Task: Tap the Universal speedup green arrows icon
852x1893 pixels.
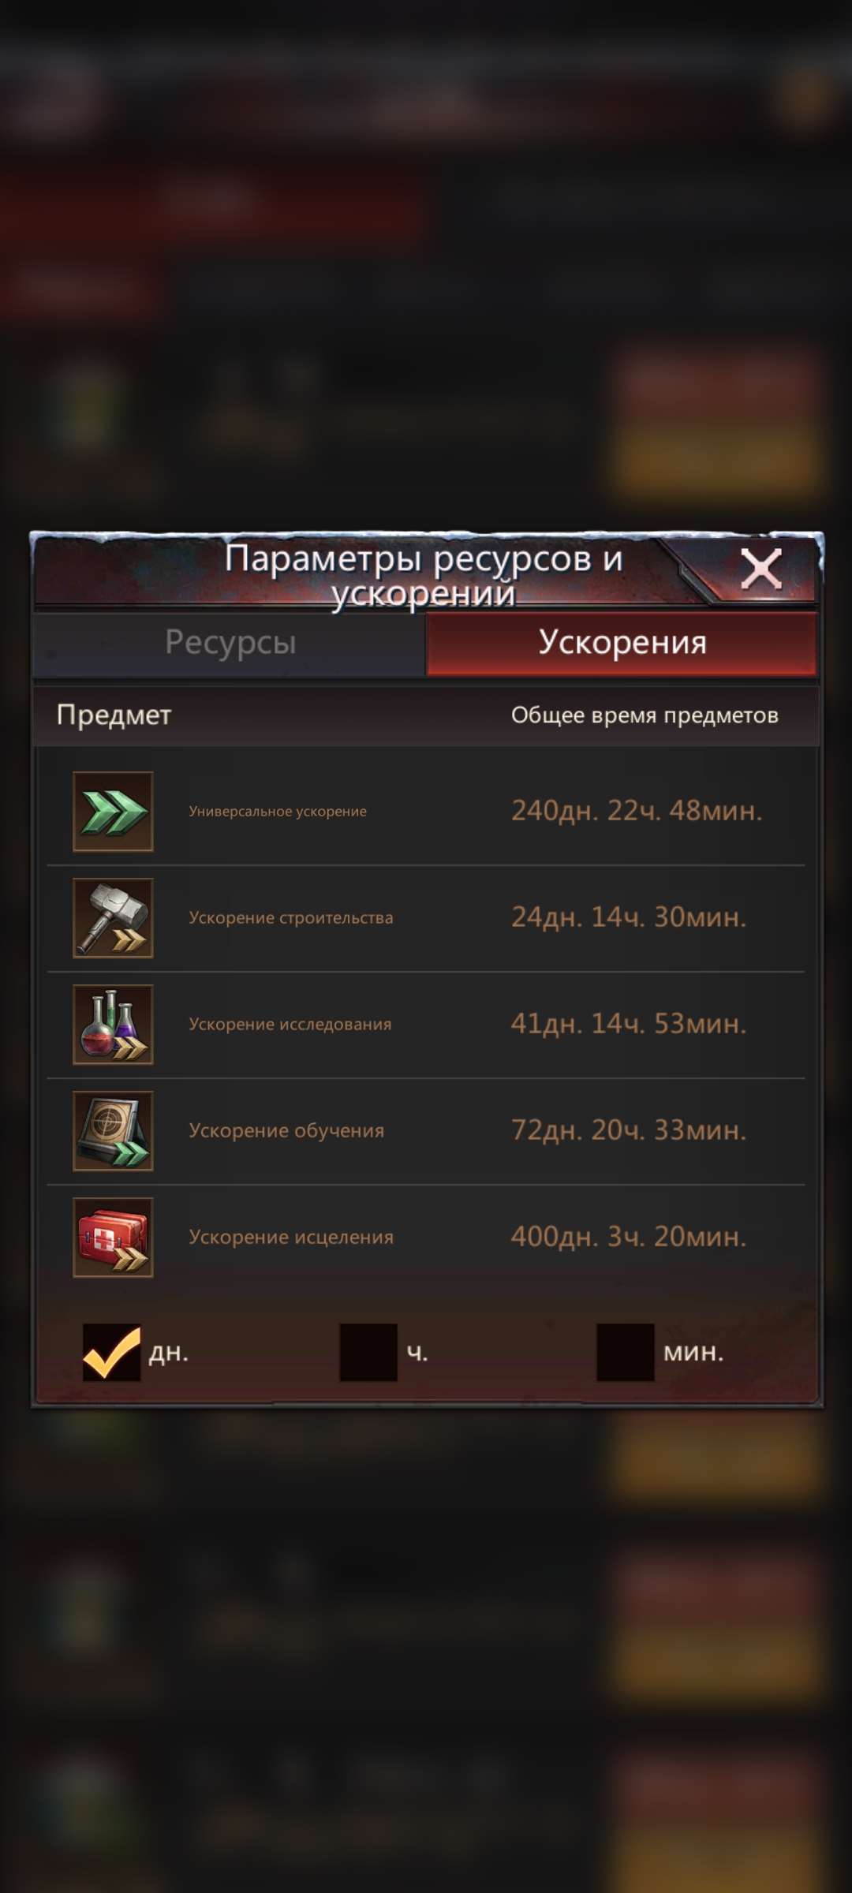Action: point(113,811)
